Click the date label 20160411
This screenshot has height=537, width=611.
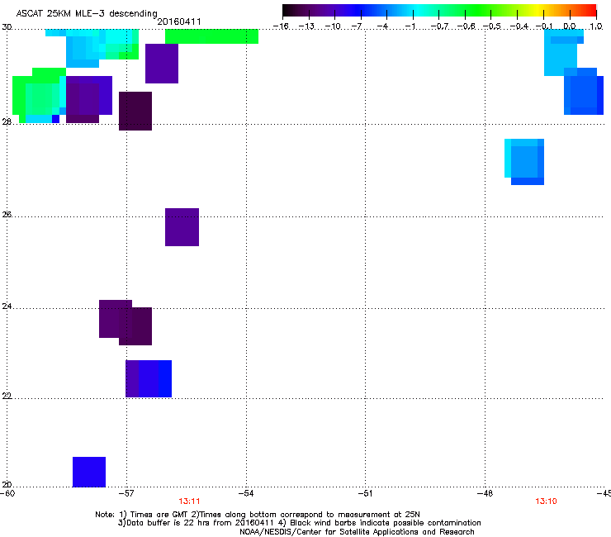(179, 21)
